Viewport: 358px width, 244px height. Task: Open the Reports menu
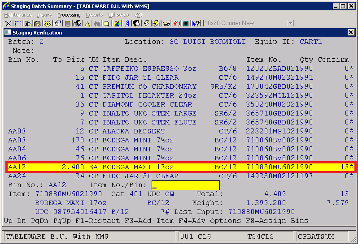click(x=94, y=15)
